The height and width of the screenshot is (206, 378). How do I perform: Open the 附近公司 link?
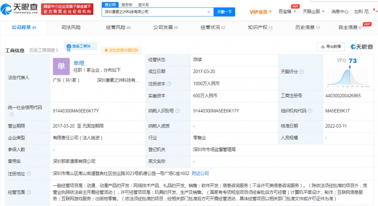coord(200,173)
